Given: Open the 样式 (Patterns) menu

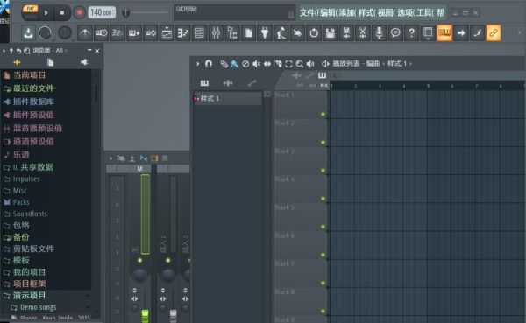Looking at the screenshot, I should click(x=367, y=13).
